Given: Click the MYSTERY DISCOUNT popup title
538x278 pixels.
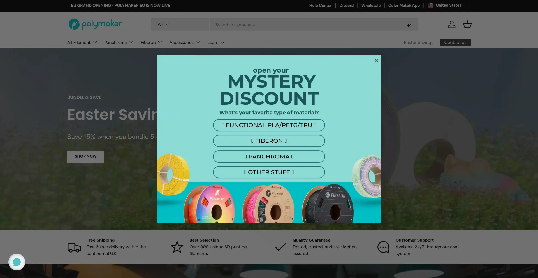Looking at the screenshot, I should [x=269, y=90].
